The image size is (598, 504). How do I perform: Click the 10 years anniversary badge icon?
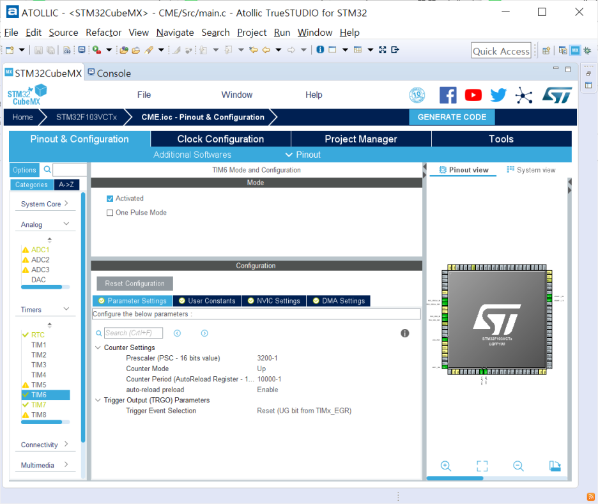(417, 95)
